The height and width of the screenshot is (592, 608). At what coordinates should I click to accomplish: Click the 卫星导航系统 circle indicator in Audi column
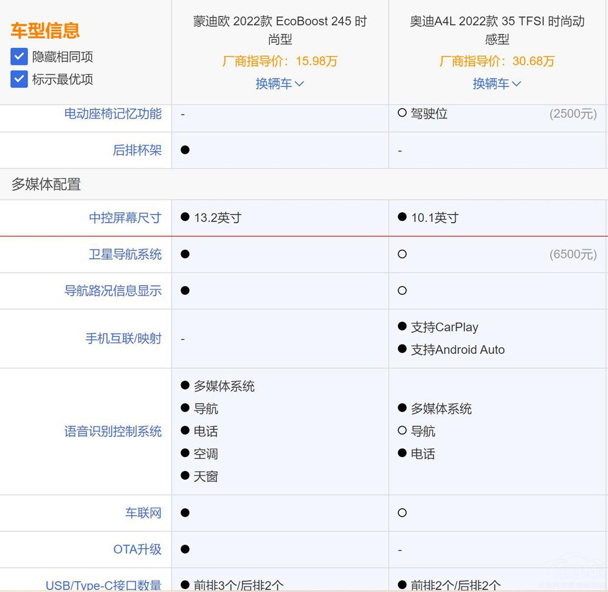click(401, 254)
